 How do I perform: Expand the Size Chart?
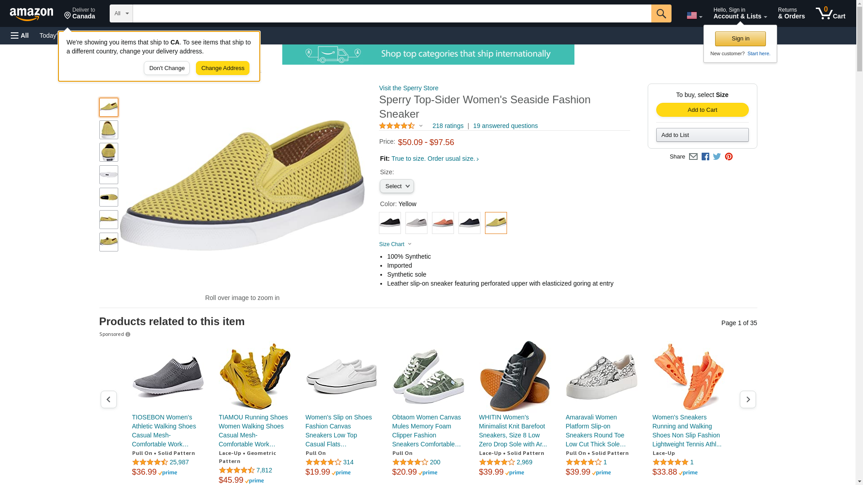tap(396, 244)
